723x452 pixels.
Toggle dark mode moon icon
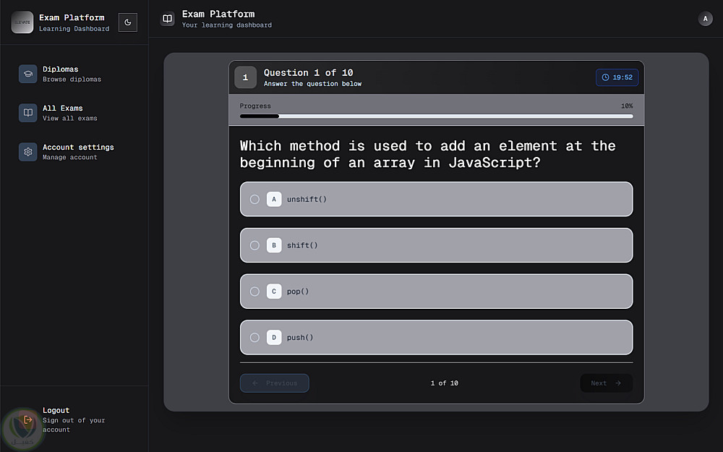128,22
